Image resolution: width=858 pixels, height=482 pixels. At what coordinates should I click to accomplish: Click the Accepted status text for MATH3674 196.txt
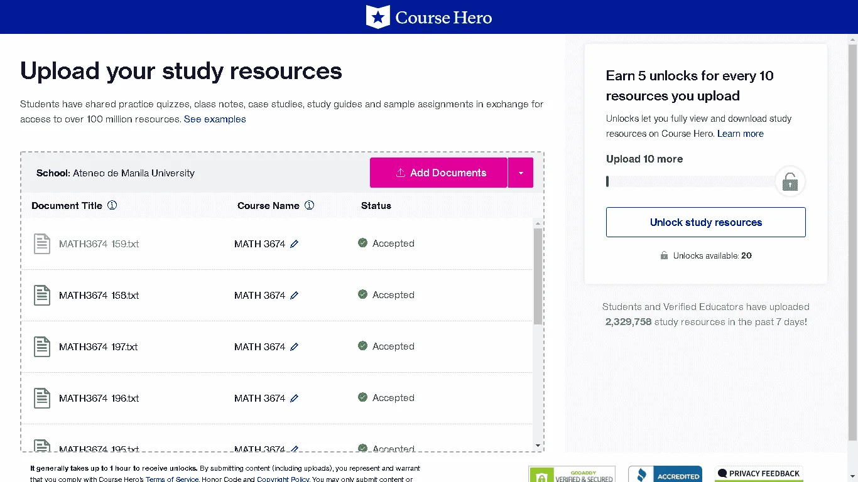pyautogui.click(x=393, y=398)
